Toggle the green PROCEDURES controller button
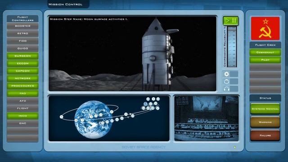288x162 pixels. (22, 86)
